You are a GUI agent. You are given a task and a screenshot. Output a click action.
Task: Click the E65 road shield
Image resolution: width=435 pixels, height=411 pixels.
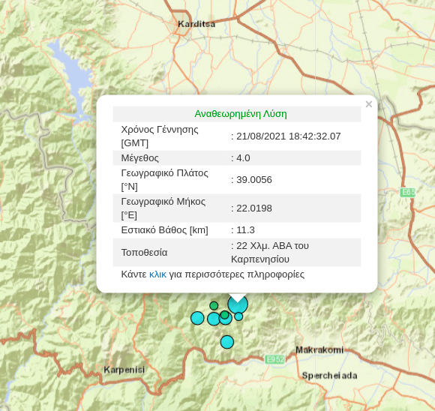(x=408, y=192)
